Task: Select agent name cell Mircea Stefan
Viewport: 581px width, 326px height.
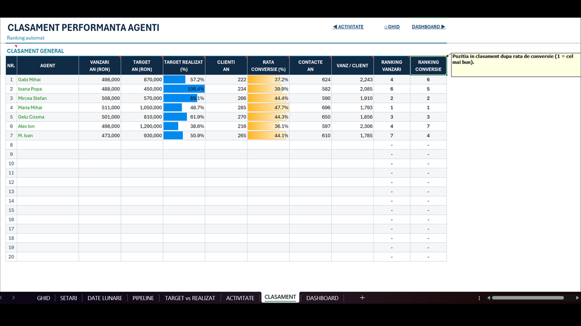Action: tap(48, 98)
